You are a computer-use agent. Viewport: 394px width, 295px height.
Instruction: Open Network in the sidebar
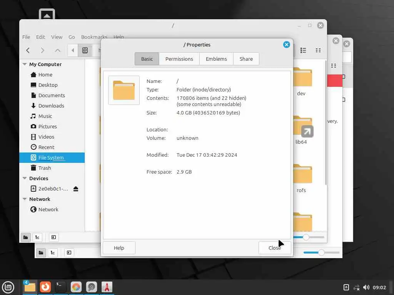[x=52, y=209]
